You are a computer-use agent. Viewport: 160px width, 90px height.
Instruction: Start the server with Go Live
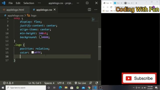click(x=80, y=83)
